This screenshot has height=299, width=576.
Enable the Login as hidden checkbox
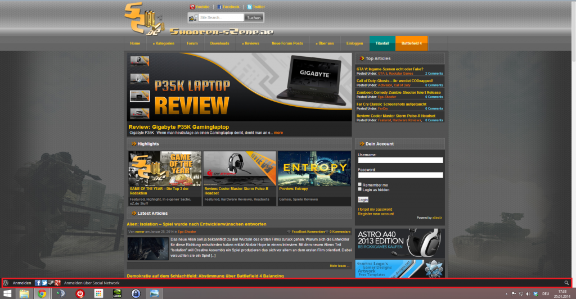click(x=359, y=189)
